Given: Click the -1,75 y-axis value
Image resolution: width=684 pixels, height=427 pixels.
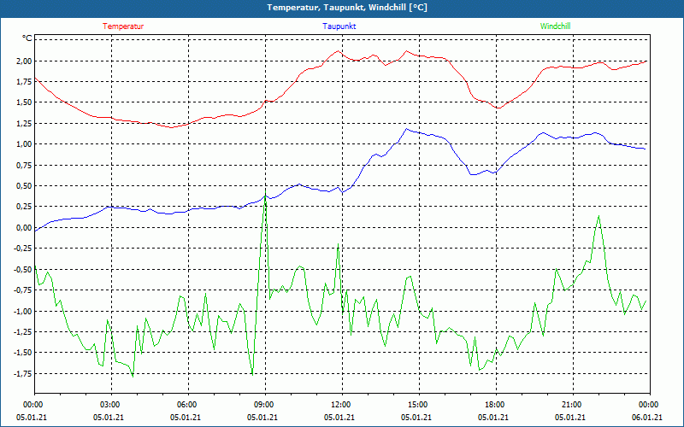Looking at the screenshot, I should (x=23, y=373).
